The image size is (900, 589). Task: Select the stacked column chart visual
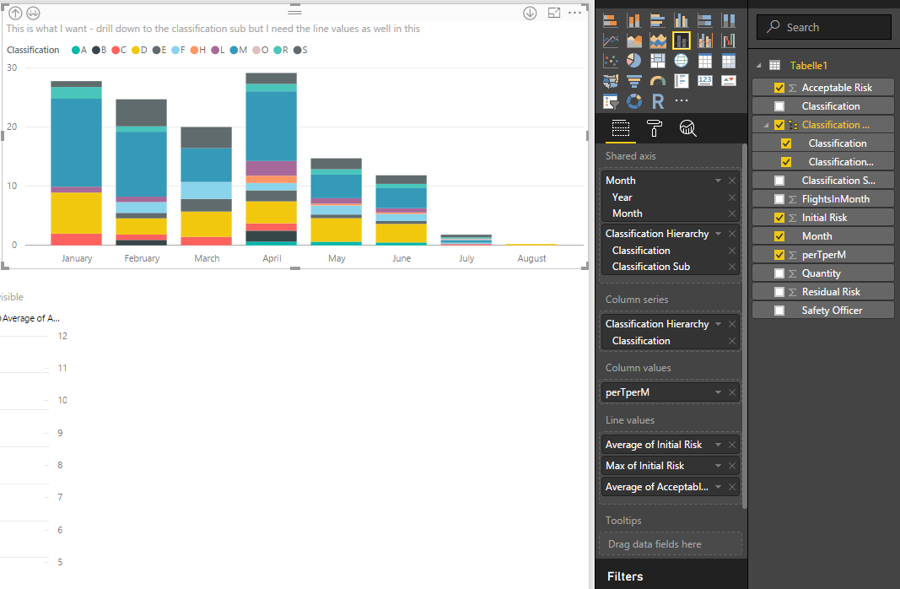(x=633, y=20)
